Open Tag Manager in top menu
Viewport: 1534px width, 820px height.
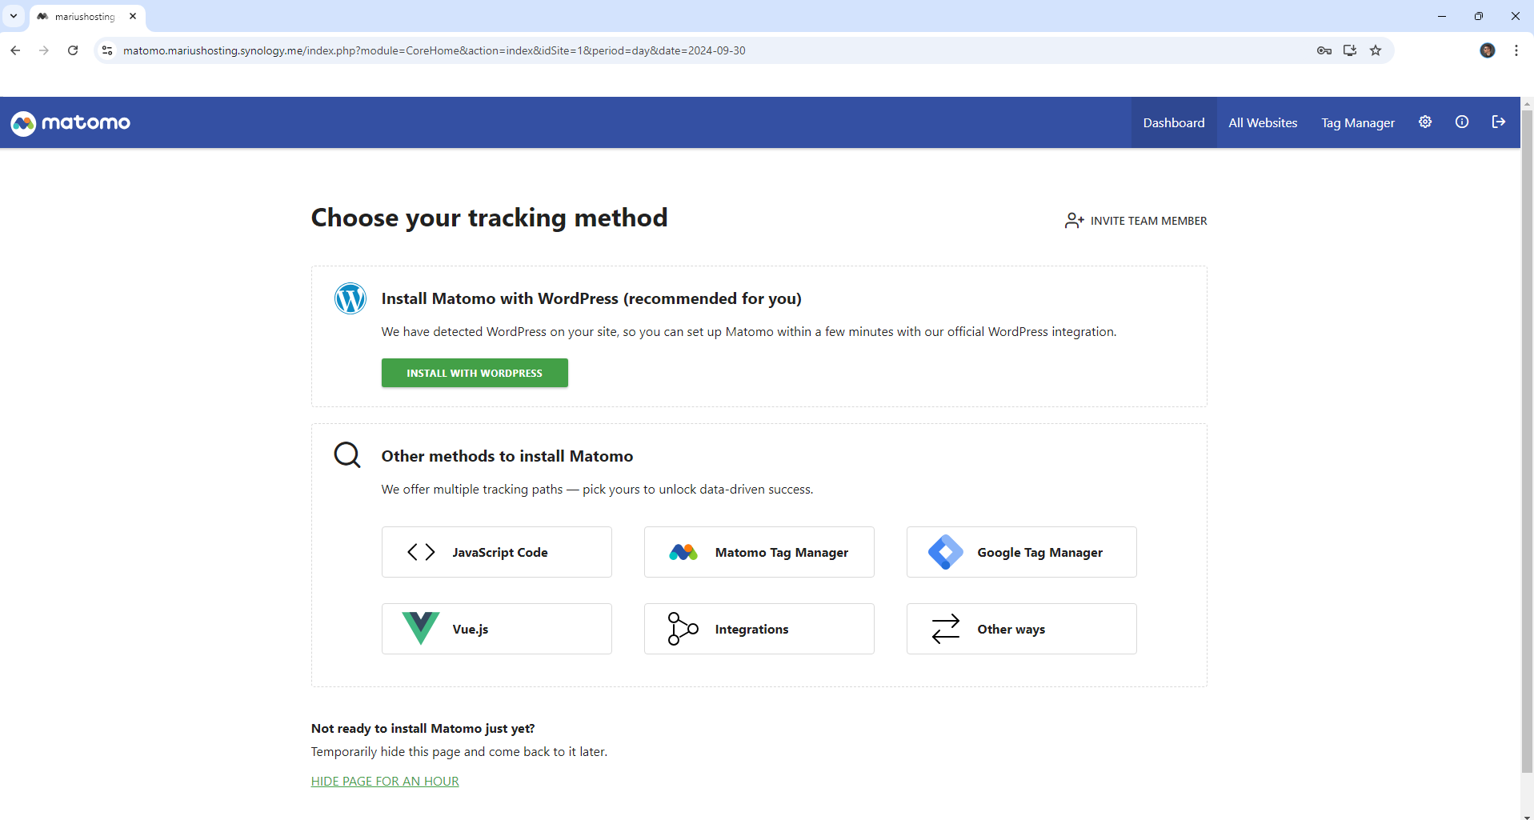point(1358,122)
